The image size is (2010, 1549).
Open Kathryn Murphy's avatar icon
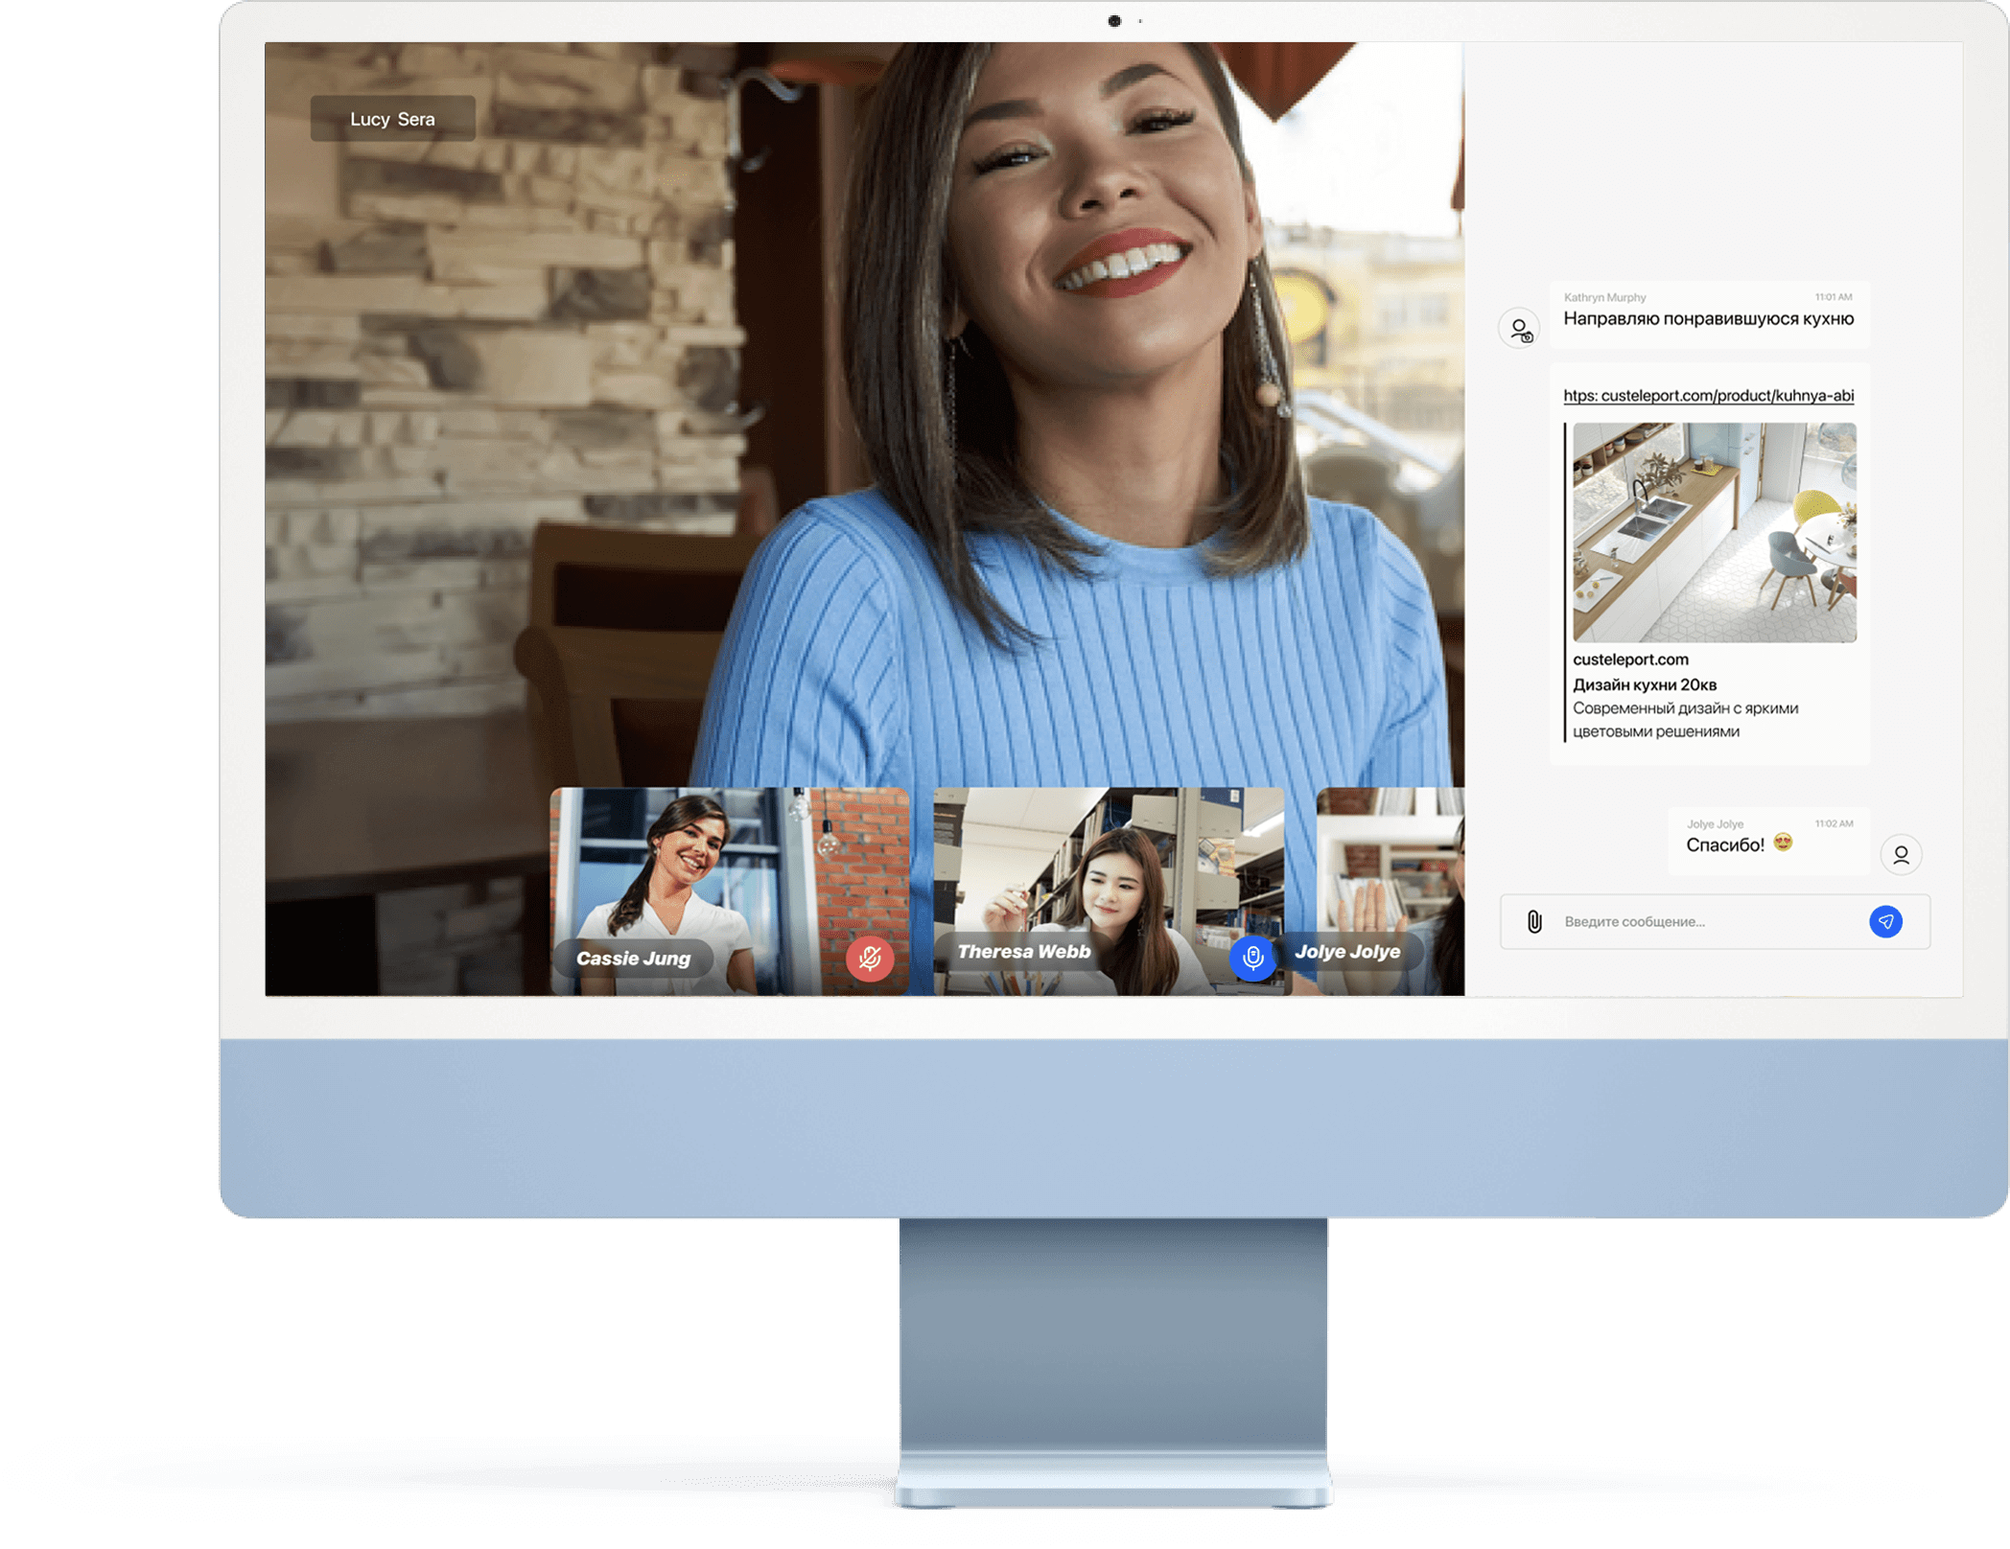1520,329
